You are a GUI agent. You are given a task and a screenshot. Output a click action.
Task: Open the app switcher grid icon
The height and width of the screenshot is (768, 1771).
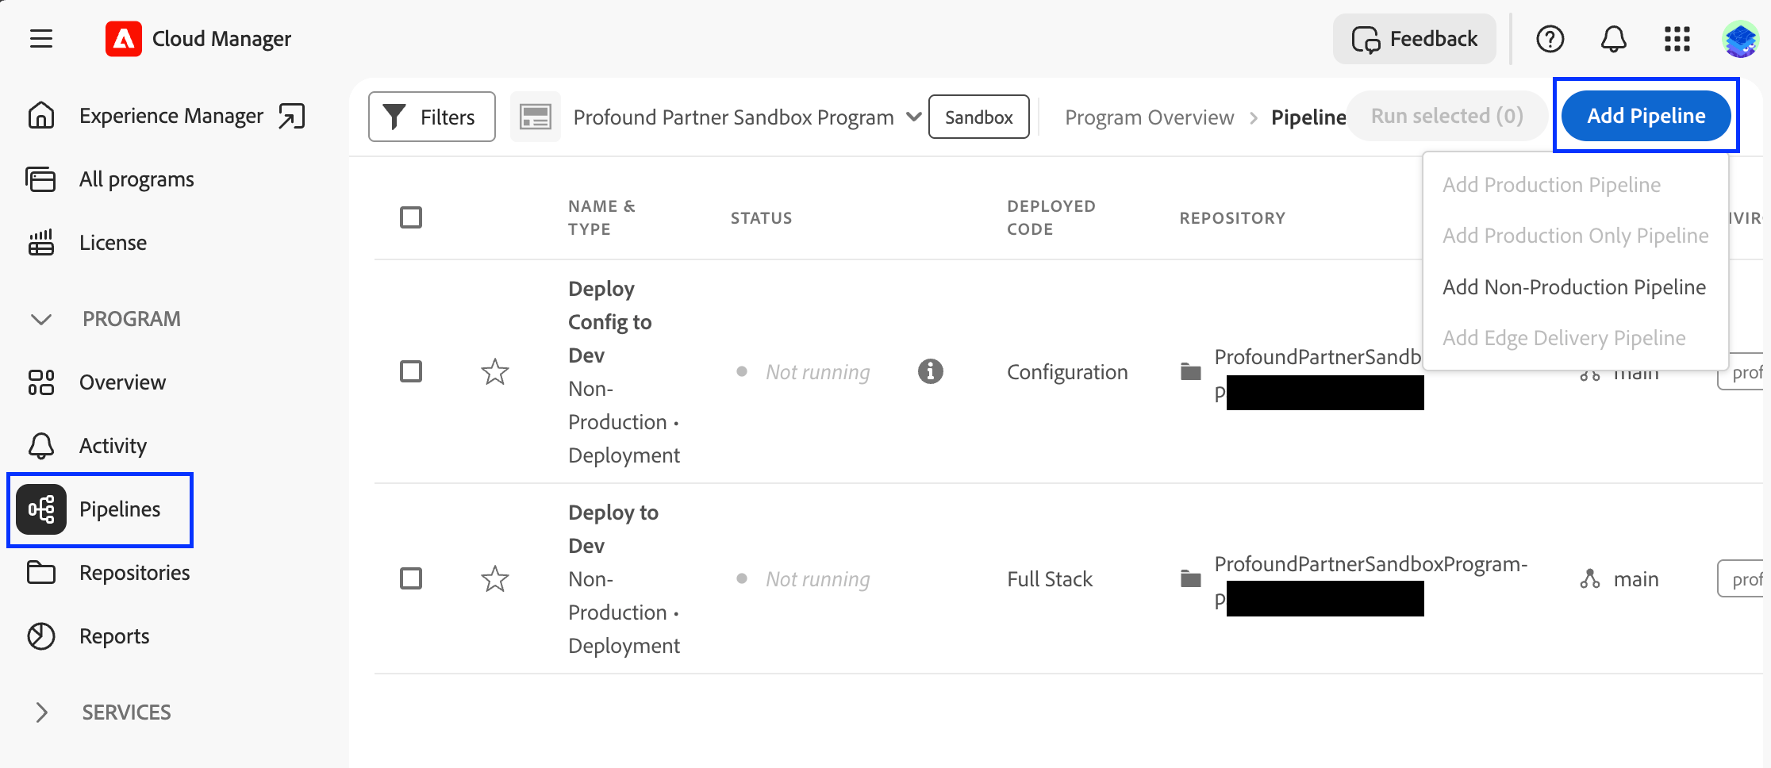tap(1677, 38)
